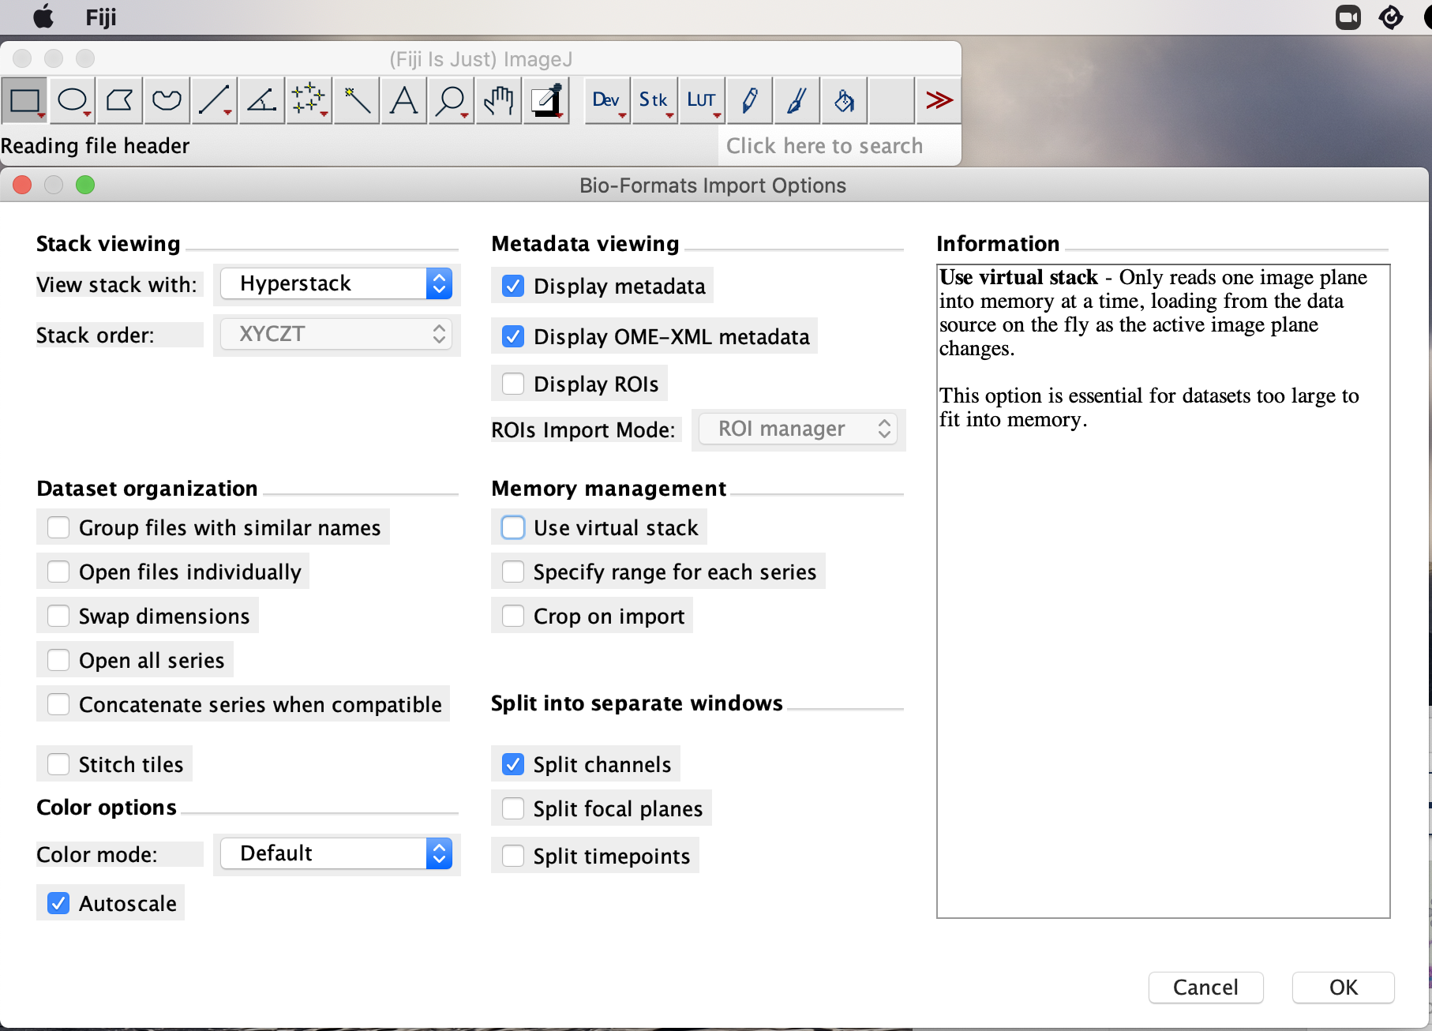The image size is (1432, 1031).
Task: Select the Angle tool
Action: [261, 100]
